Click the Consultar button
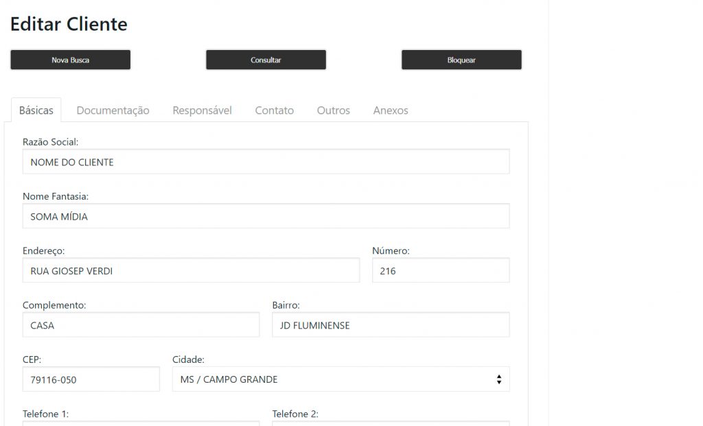Viewport: 703px width, 426px height. [266, 60]
